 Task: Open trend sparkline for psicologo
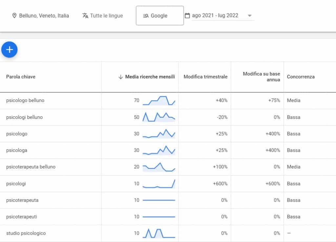pos(159,134)
